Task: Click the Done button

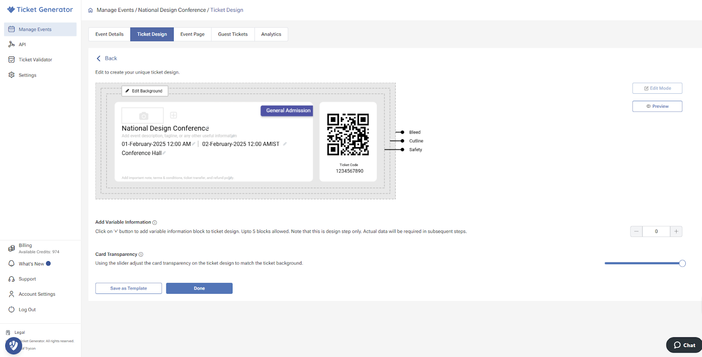Action: (199, 288)
